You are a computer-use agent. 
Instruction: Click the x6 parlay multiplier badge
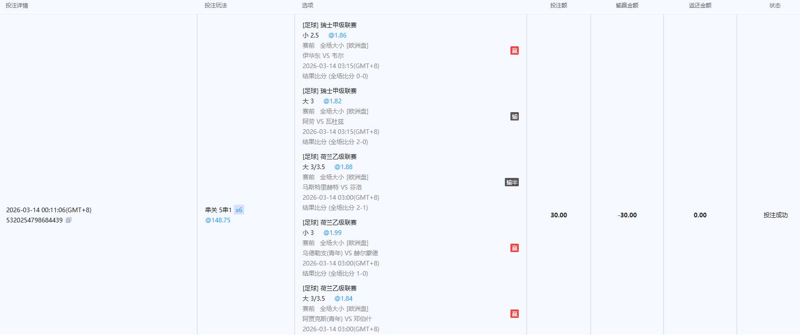(x=239, y=210)
